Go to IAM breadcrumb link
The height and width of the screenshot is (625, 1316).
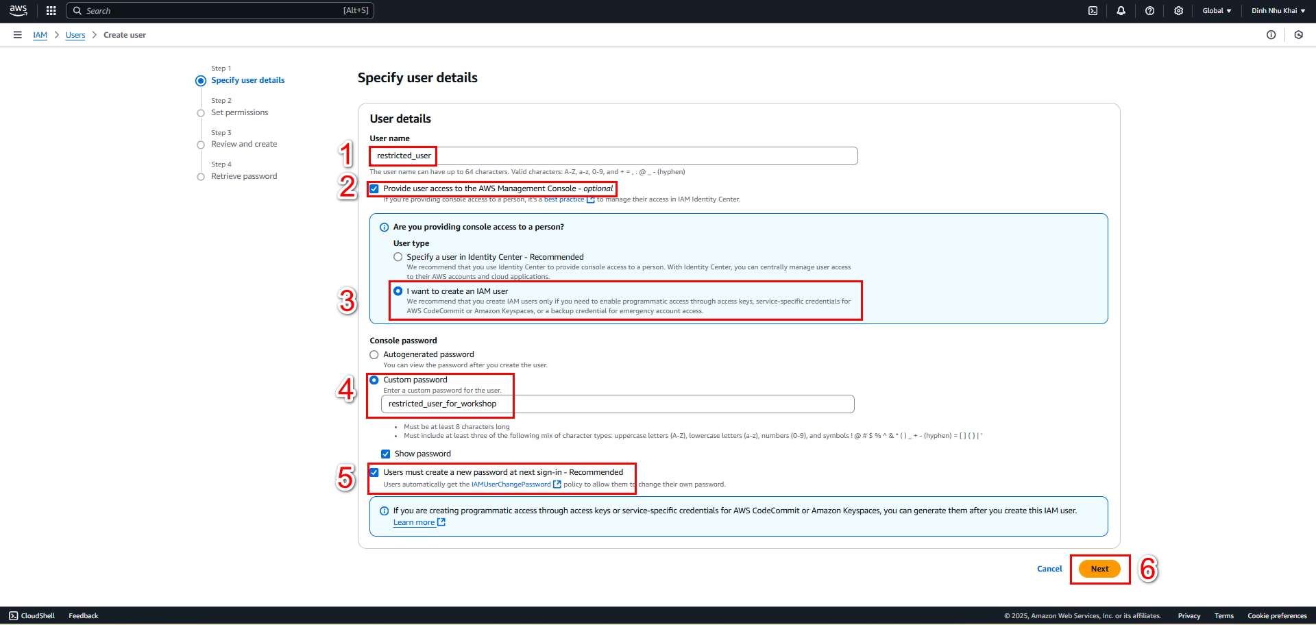pyautogui.click(x=40, y=36)
